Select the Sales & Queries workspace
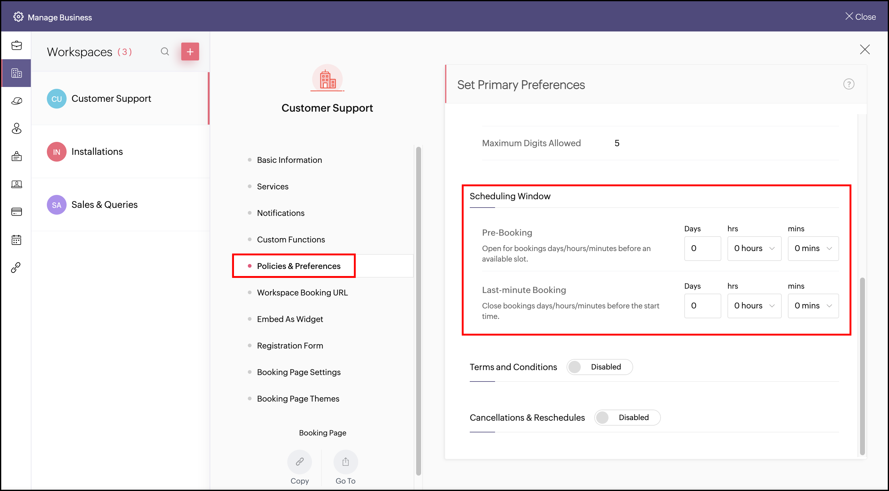The width and height of the screenshot is (889, 491). click(104, 204)
